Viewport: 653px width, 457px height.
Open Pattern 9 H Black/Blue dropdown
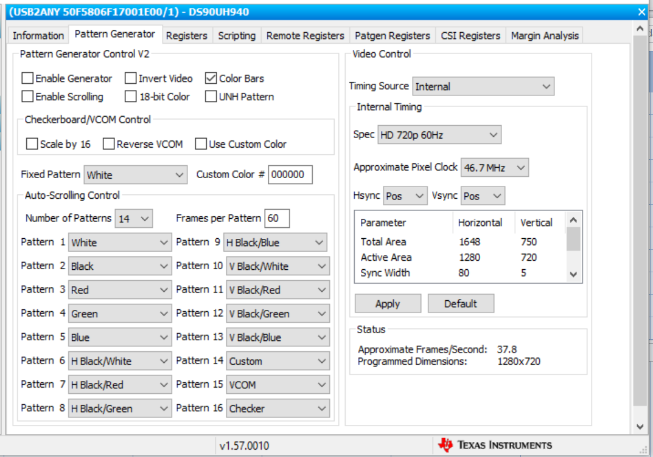click(275, 242)
